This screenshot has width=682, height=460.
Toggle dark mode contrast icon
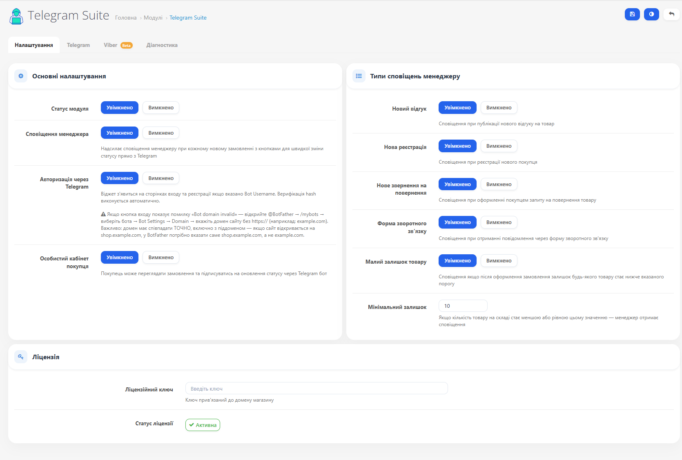651,14
